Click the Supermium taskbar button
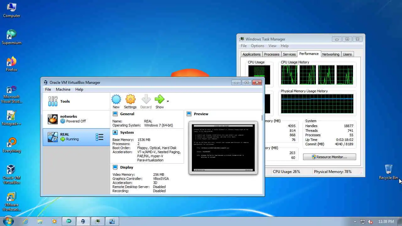 pyautogui.click(x=69, y=221)
